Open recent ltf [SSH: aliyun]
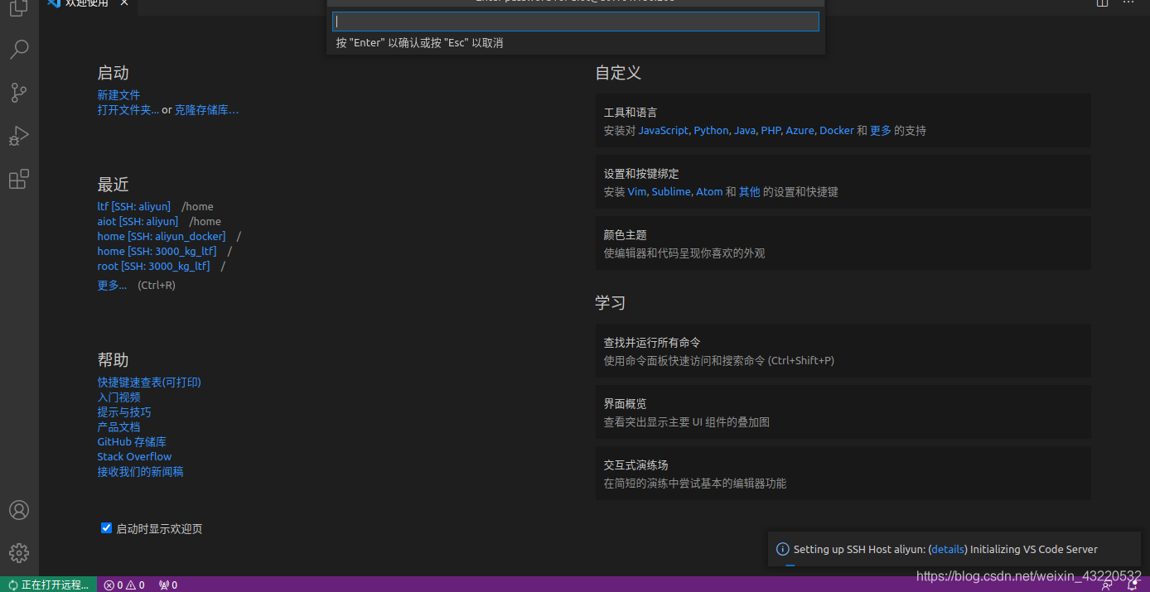This screenshot has width=1150, height=592. pos(133,207)
